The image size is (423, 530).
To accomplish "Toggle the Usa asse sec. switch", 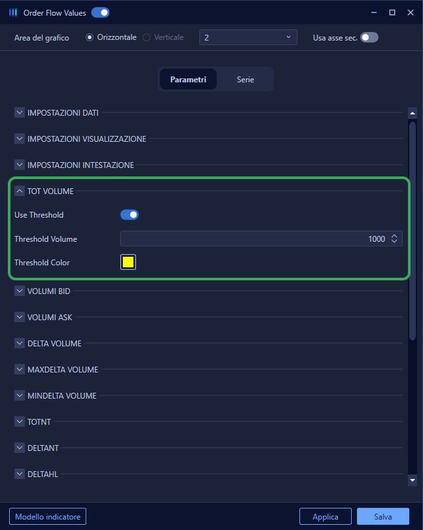I will [x=369, y=37].
